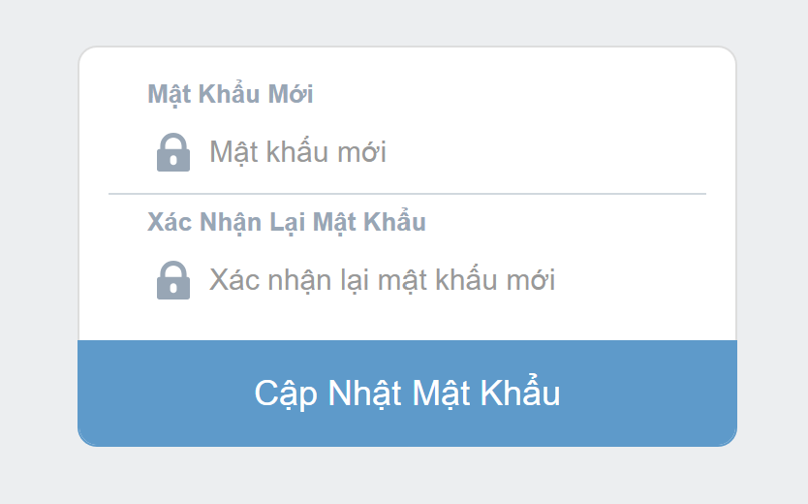The width and height of the screenshot is (808, 504).
Task: Click the Xác Nhận Lại Mật Khẩu label
Action: [x=287, y=223]
